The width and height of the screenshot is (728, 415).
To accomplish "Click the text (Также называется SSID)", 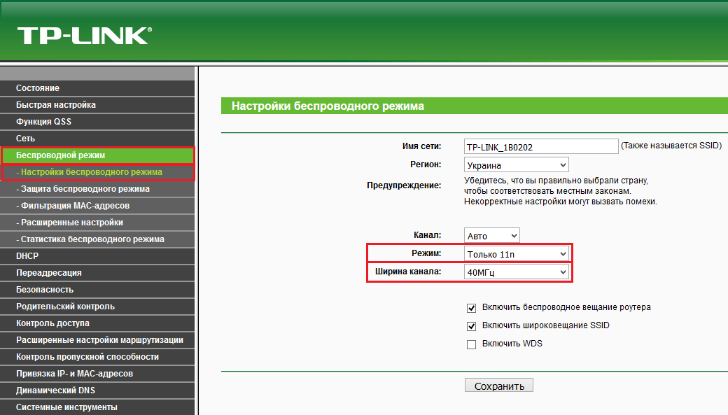I will (x=671, y=146).
